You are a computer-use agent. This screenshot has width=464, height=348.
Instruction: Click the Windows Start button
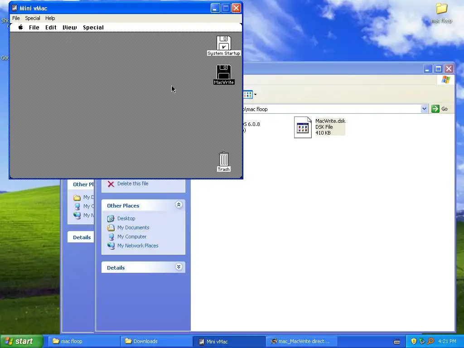pos(21,341)
